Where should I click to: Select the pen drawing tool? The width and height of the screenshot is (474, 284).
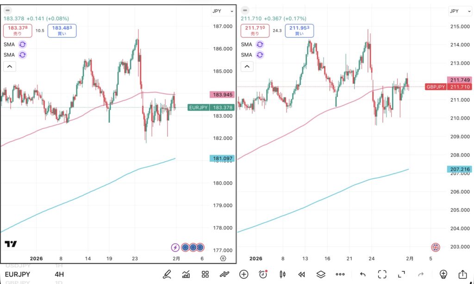(167, 274)
